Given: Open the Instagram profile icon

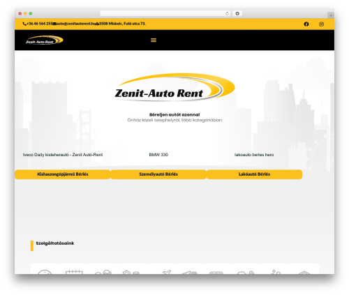Looking at the screenshot, I should pyautogui.click(x=321, y=24).
